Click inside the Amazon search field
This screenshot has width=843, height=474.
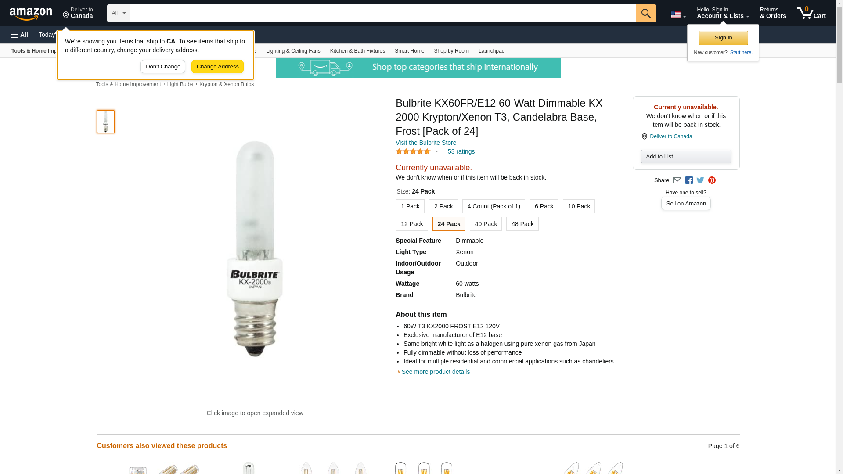tap(383, 13)
